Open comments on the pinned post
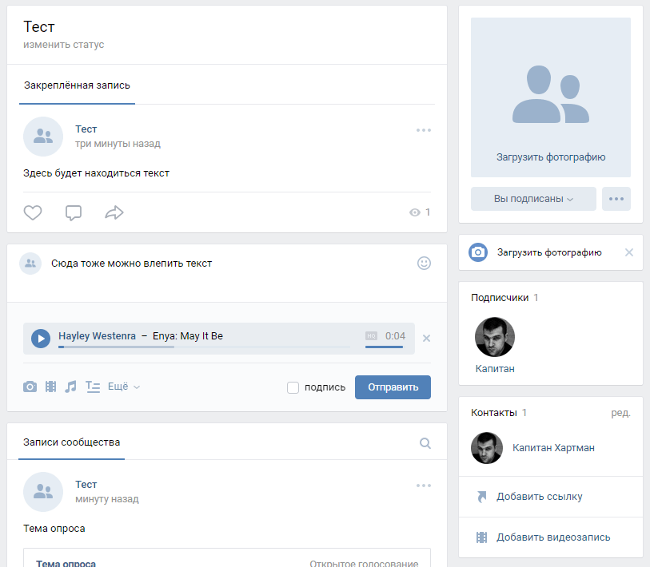Viewport: 650px width, 567px height. [x=74, y=212]
